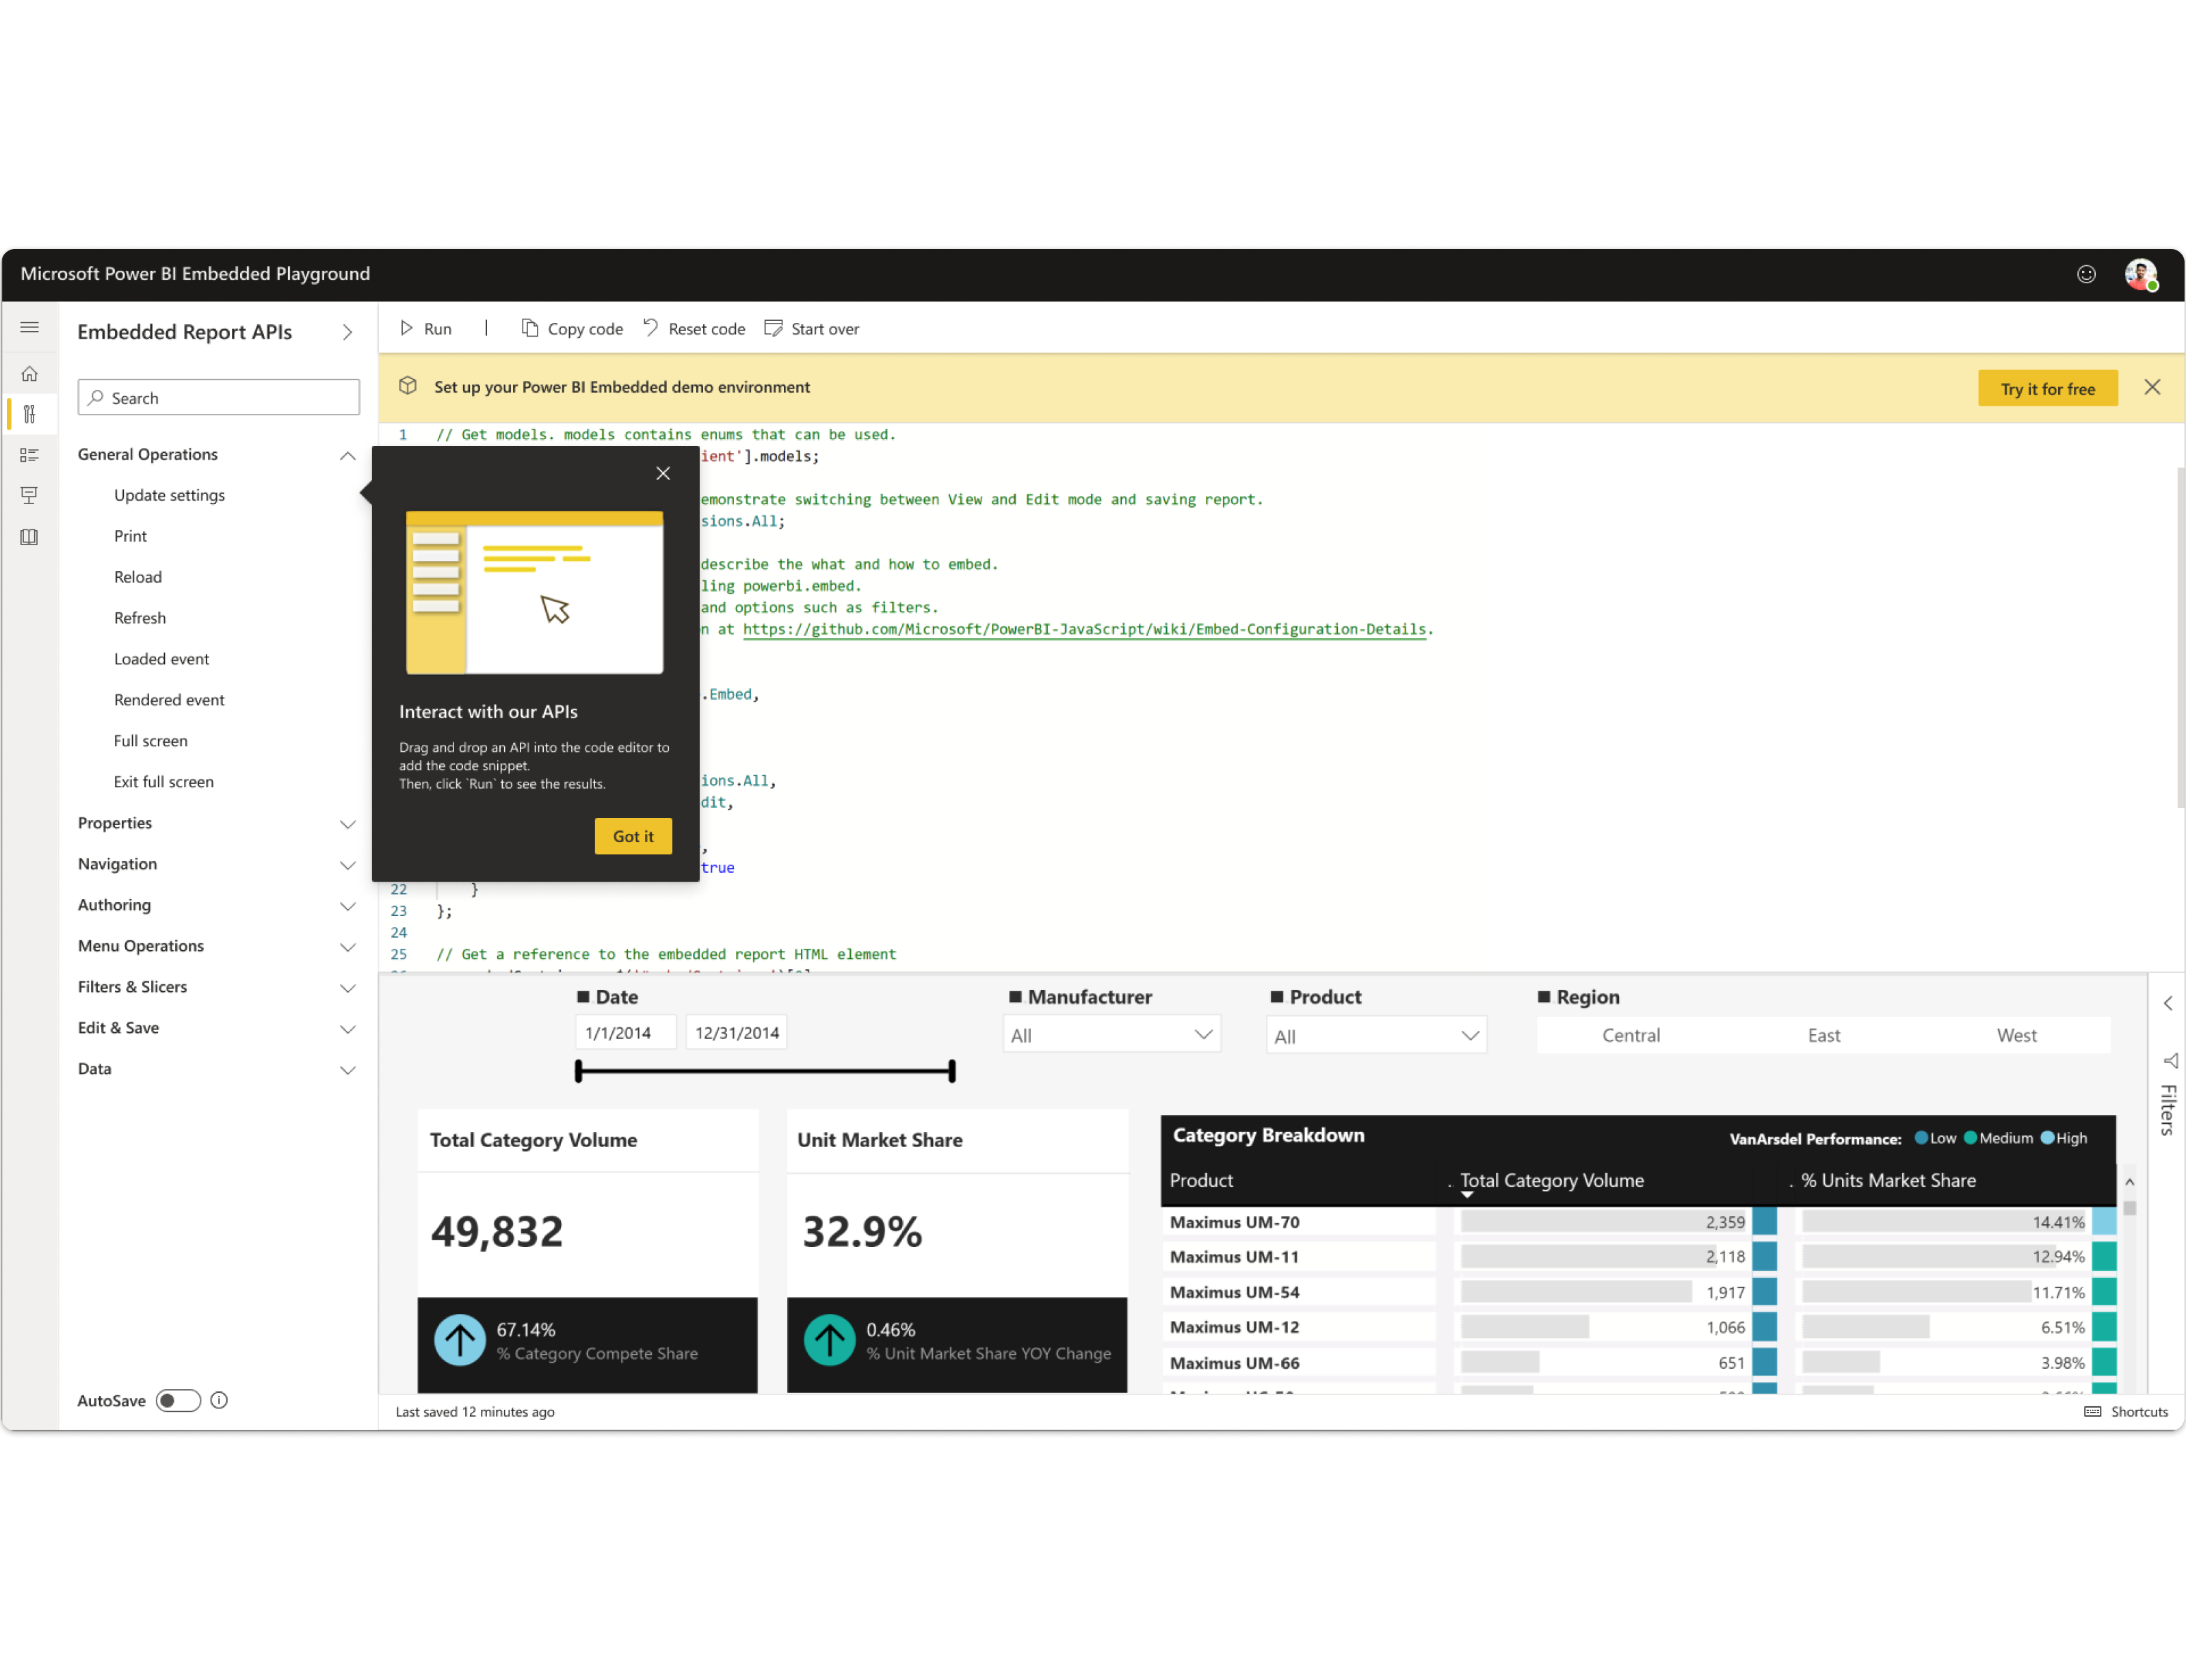Expand the Filters pane chevron

[2168, 1003]
